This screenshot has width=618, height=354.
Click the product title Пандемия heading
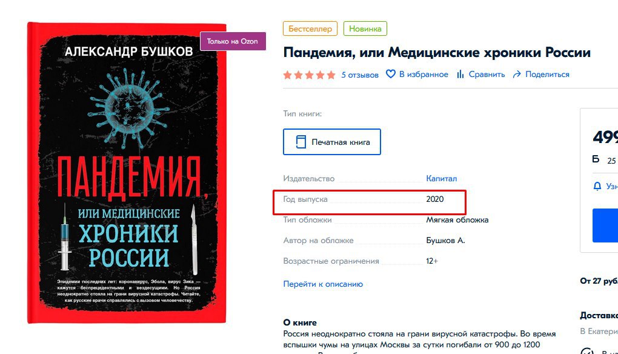click(437, 52)
